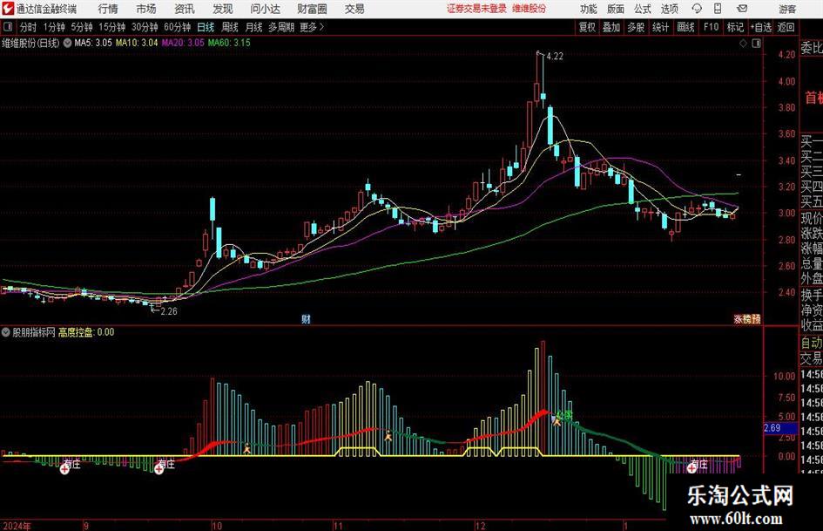823x531 pixels.
Task: Click the 叠加 button
Action: click(611, 27)
